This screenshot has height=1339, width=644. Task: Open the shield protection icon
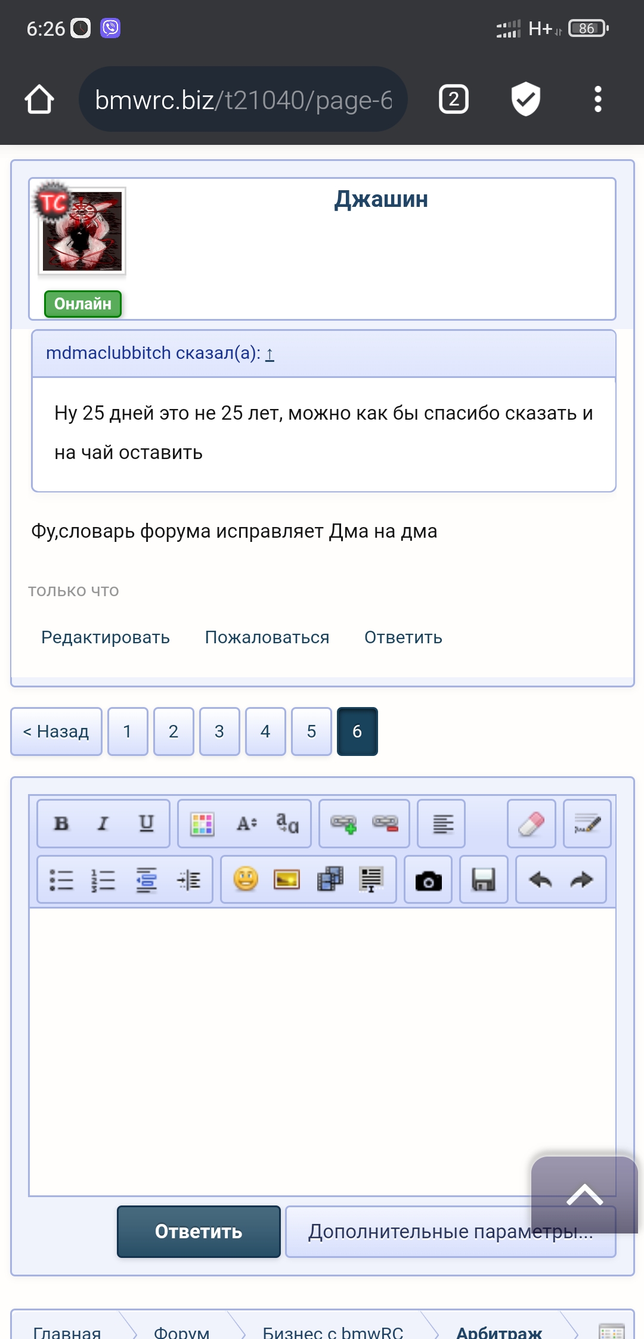tap(526, 99)
